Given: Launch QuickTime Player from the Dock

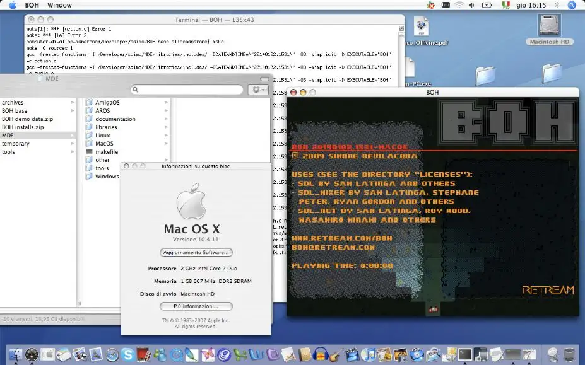Looking at the screenshot, I should click(176, 354).
